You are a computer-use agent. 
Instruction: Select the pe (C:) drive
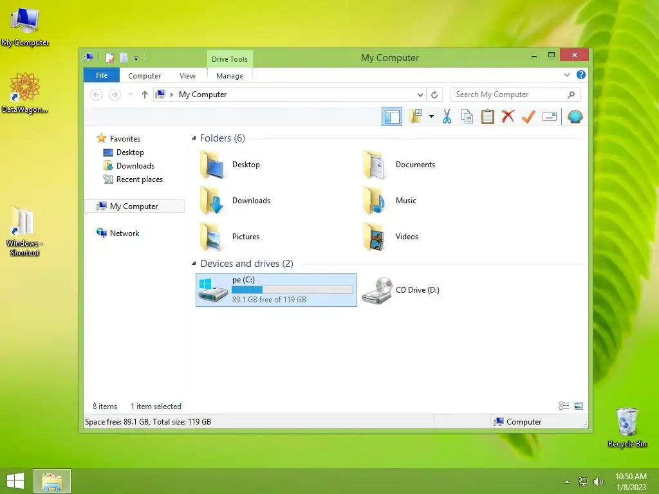(275, 290)
